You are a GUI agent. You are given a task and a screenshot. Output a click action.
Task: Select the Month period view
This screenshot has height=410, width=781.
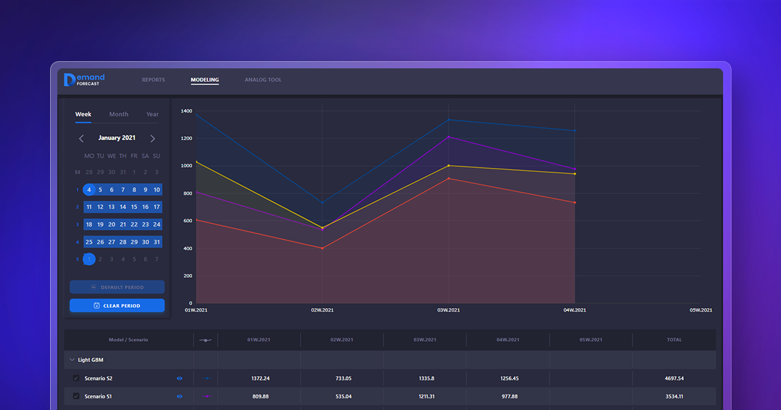(x=118, y=115)
